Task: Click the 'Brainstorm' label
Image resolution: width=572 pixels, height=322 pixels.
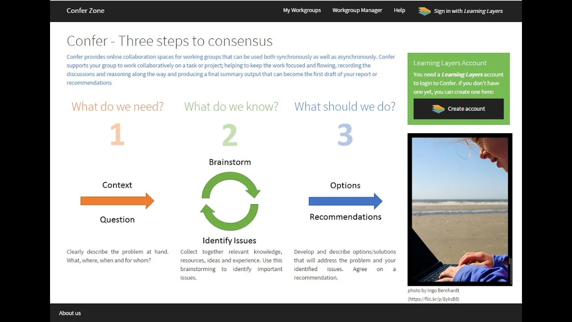Action: [x=230, y=162]
